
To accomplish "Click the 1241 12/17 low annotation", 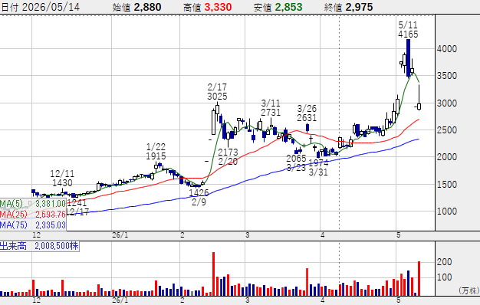I will tap(77, 207).
